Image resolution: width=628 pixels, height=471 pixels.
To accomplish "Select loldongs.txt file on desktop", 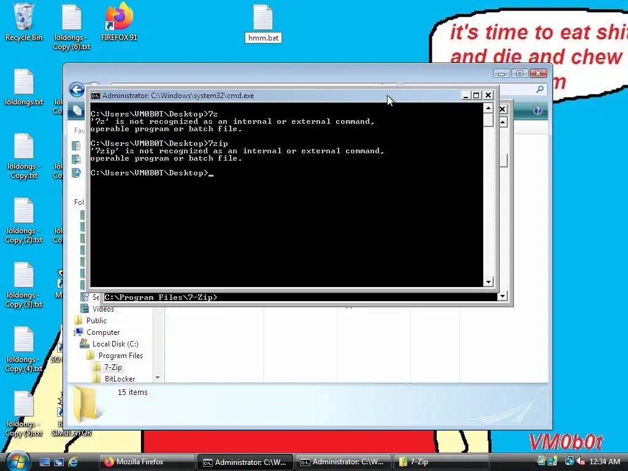I will [24, 87].
